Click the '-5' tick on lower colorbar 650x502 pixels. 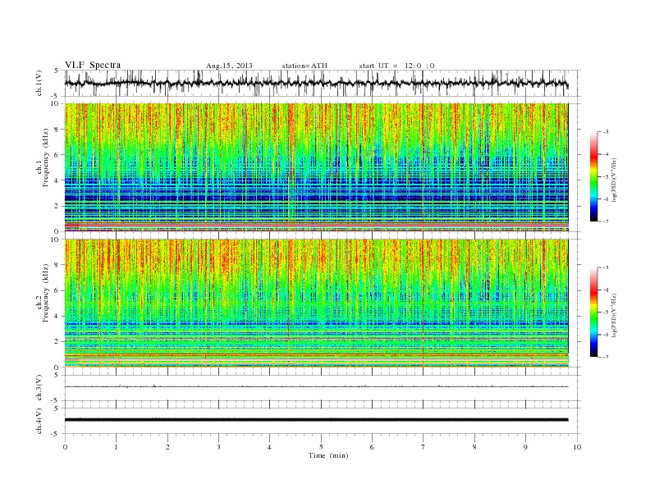606,313
